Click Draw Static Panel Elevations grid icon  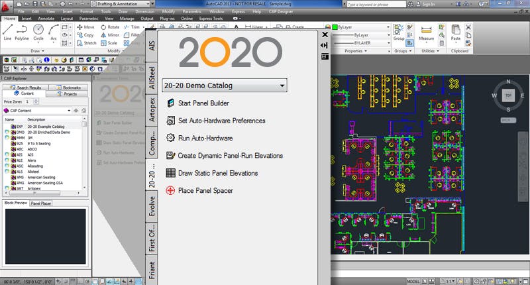click(171, 173)
